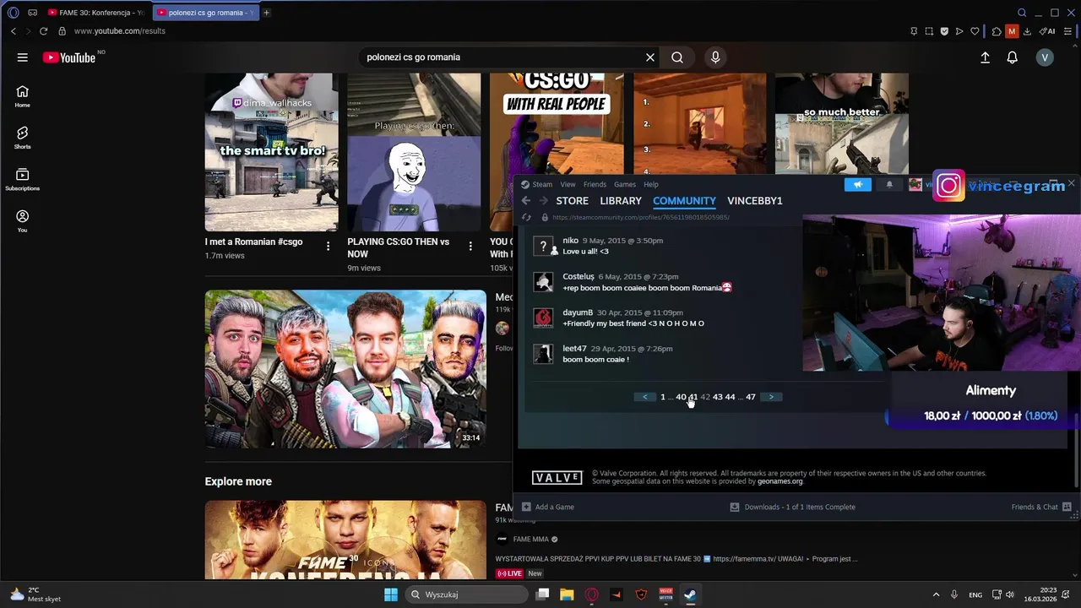Show hidden system tray icons chevron

coord(935,594)
